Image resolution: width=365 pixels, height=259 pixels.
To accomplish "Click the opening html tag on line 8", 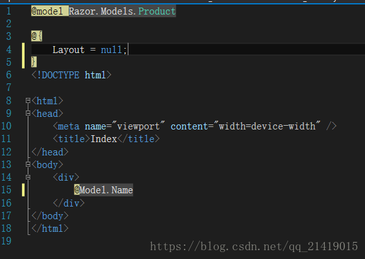I will (47, 101).
